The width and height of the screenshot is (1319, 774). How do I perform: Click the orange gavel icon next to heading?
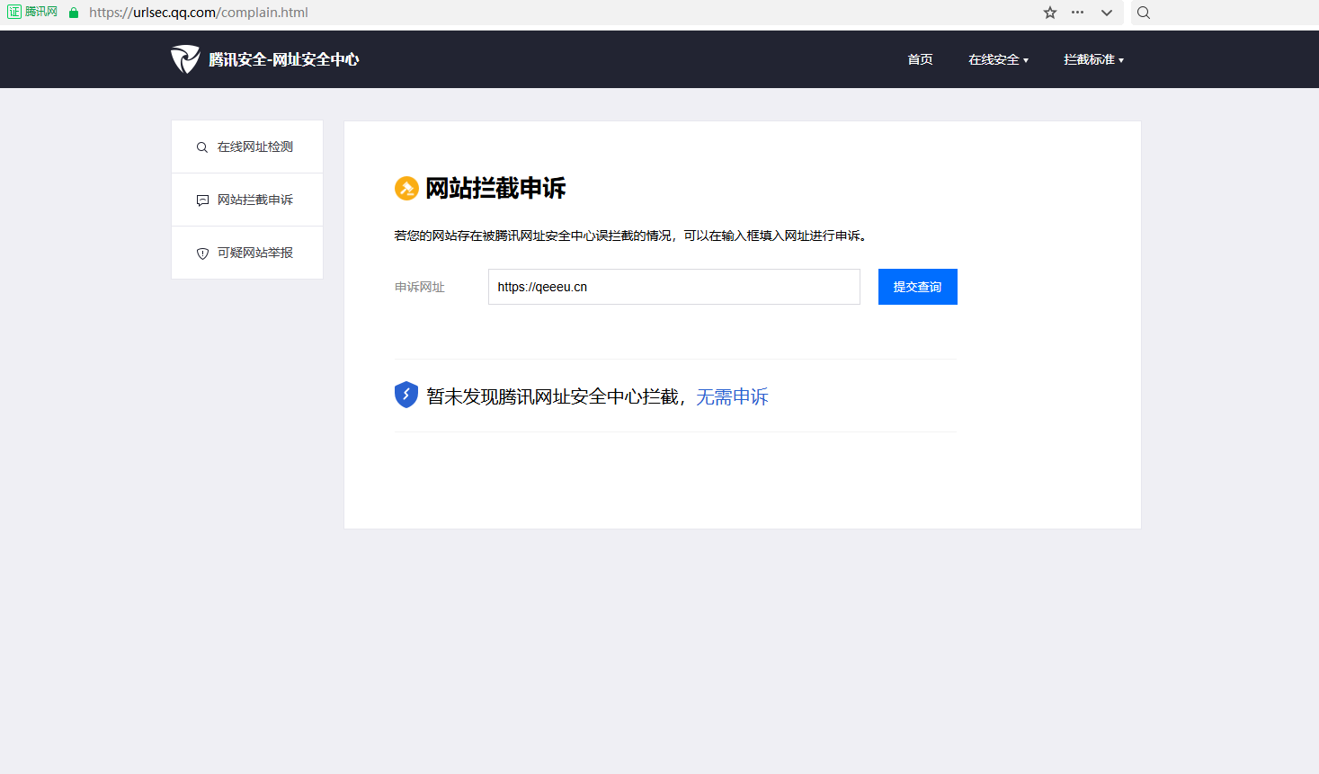pyautogui.click(x=406, y=188)
